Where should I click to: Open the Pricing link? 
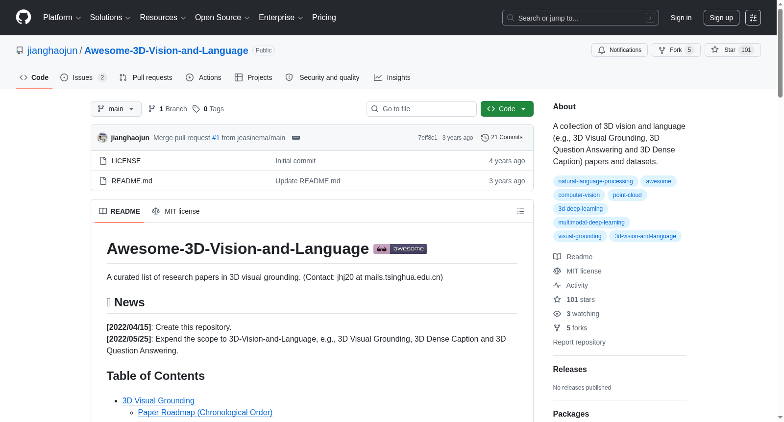pyautogui.click(x=324, y=18)
